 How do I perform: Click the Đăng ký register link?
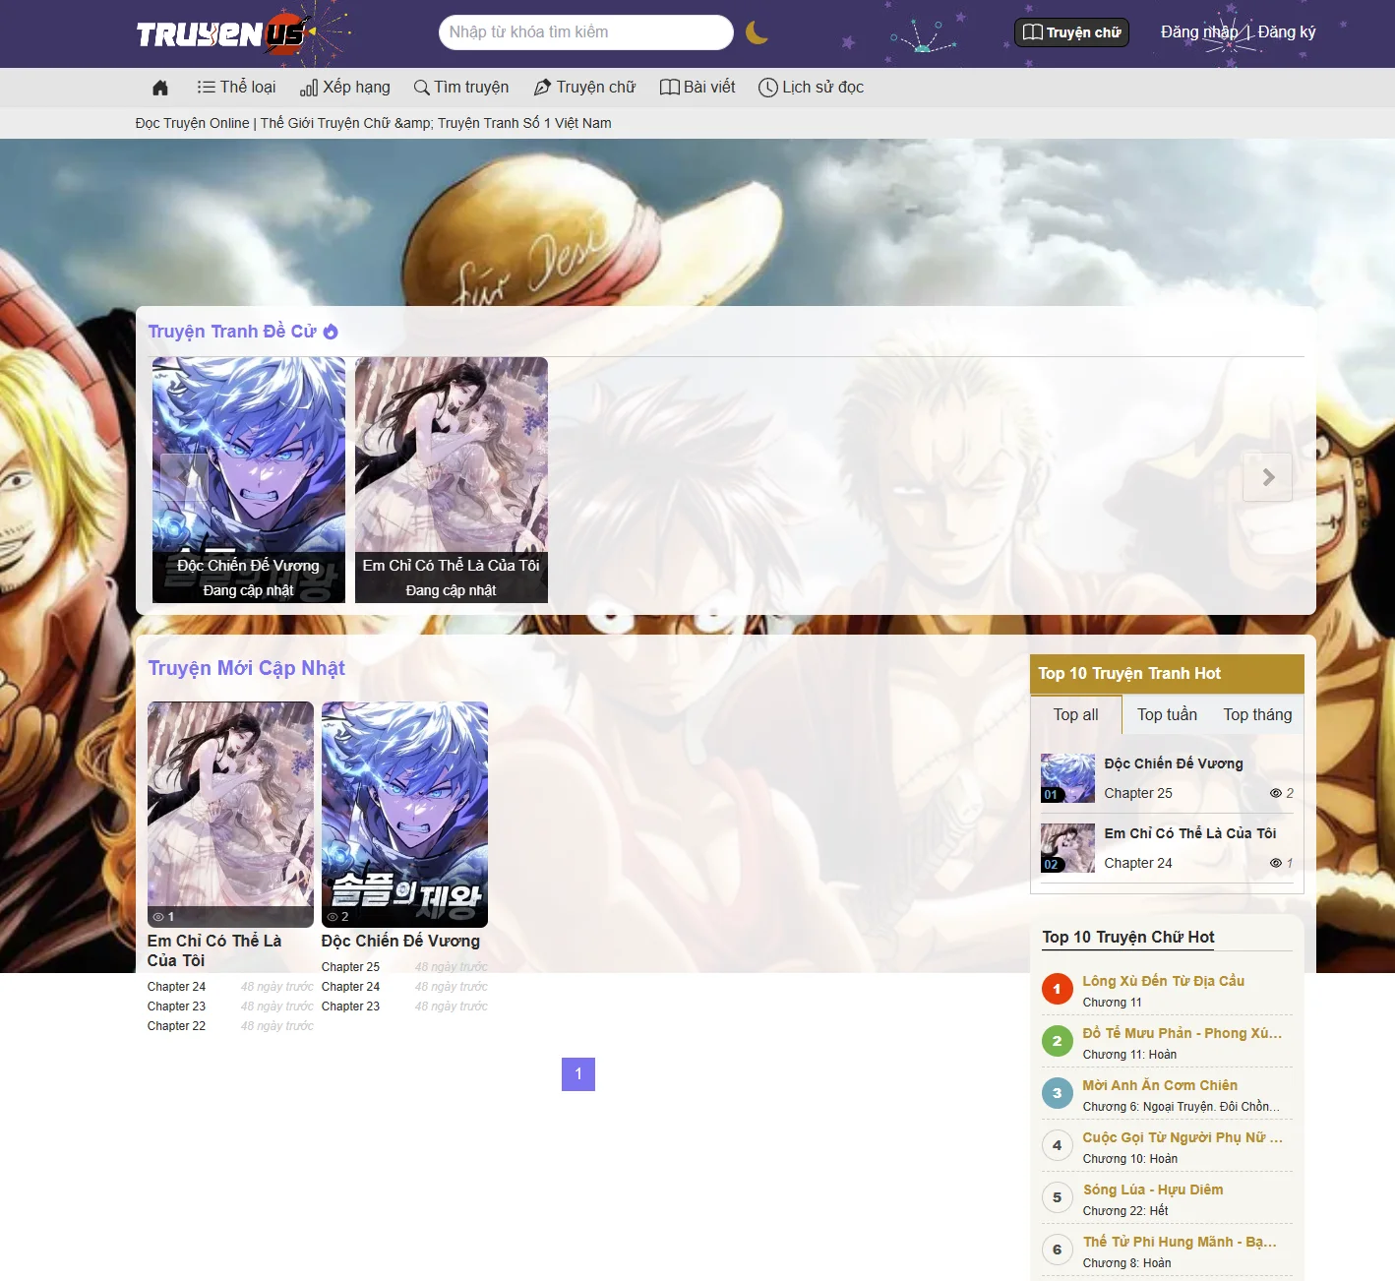[x=1287, y=32]
